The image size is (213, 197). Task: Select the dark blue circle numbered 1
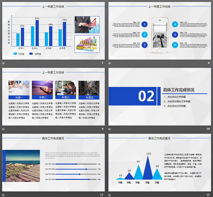145,24
